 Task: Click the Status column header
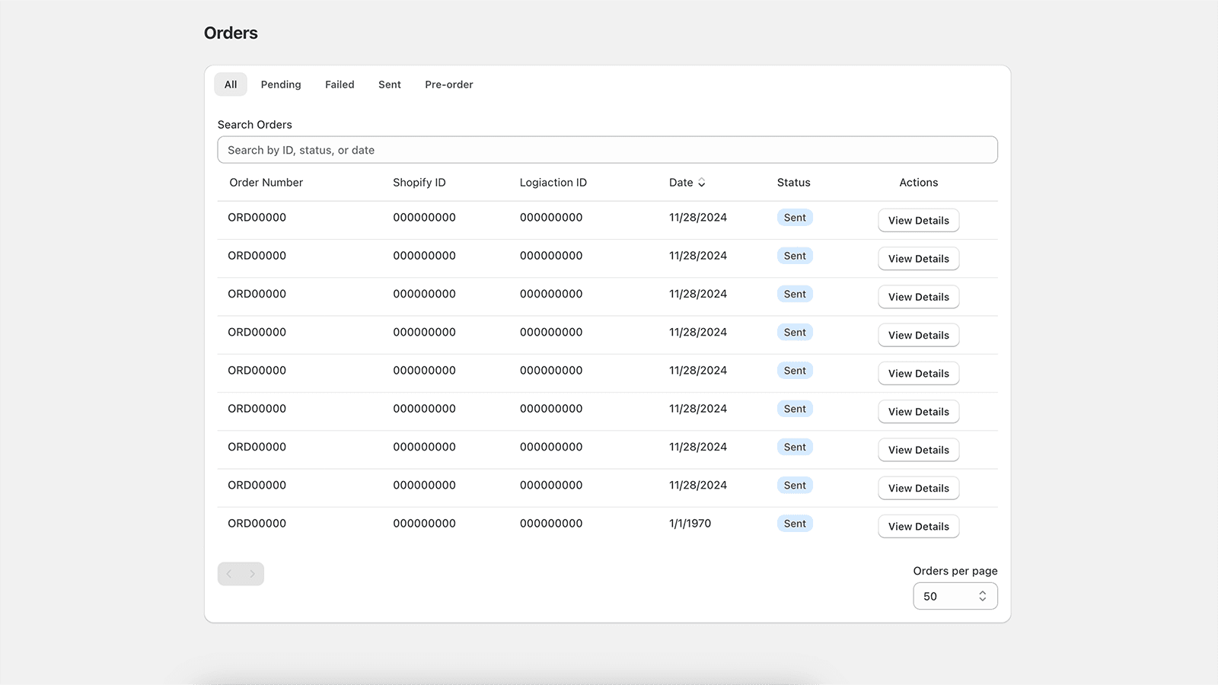coord(793,183)
